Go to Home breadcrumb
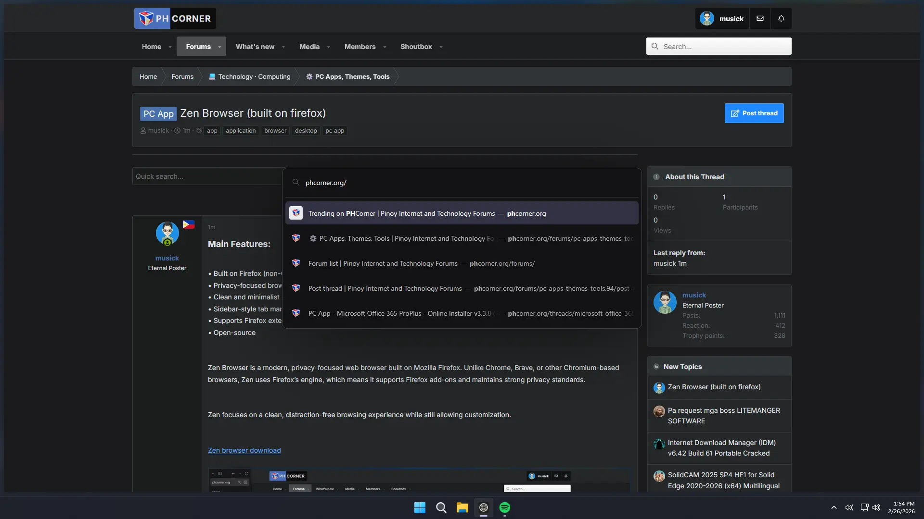This screenshot has height=519, width=924. pos(148,76)
